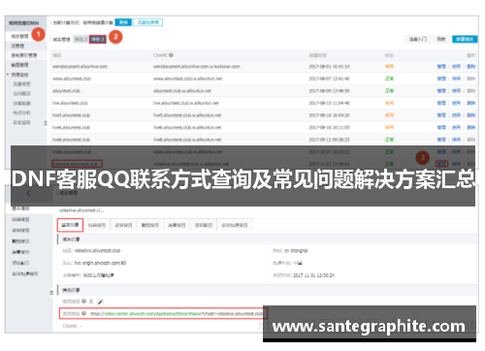Click timestamp 2017-08-07 13:41:40

(329, 79)
